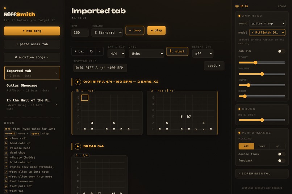The height and width of the screenshot is (194, 292).
Task: Expand the audition songs menu
Action: pos(32,57)
